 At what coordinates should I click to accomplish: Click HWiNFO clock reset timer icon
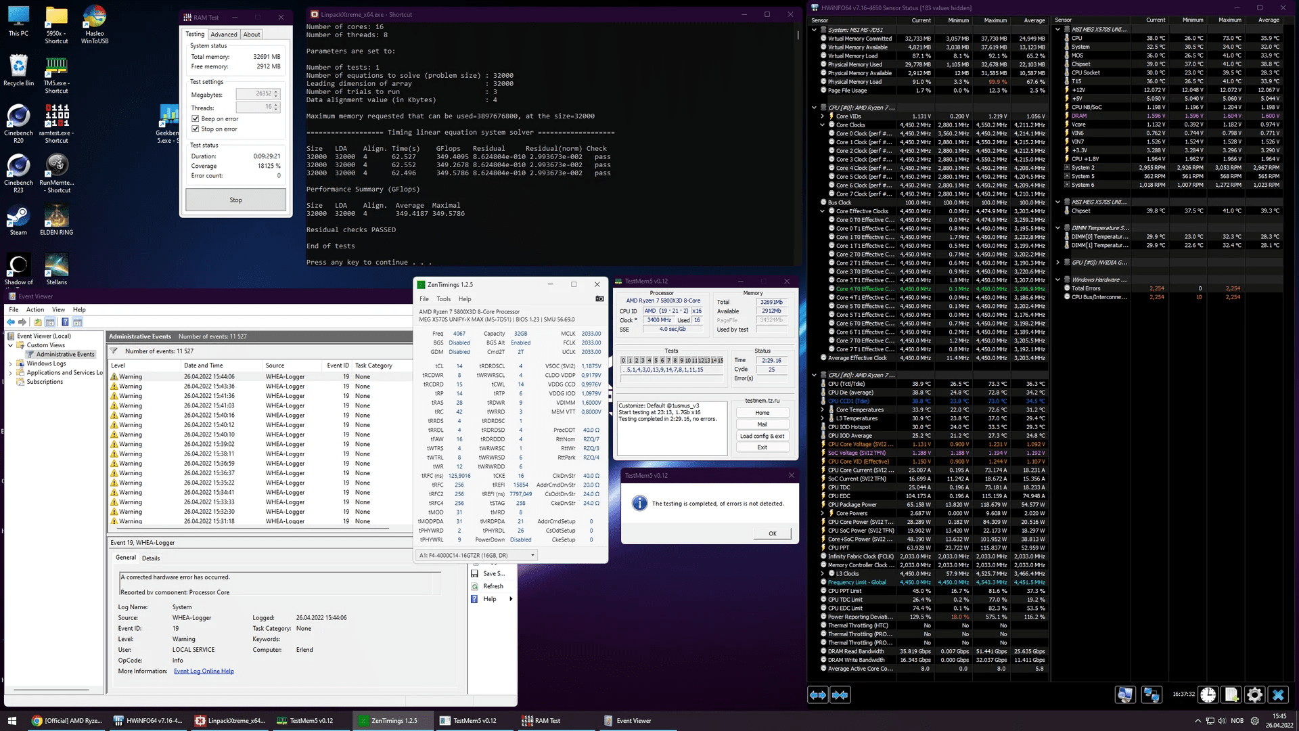(x=1208, y=694)
